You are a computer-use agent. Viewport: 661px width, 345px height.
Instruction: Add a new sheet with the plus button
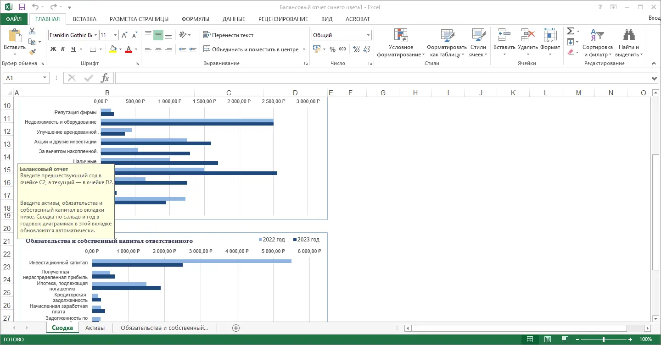236,328
